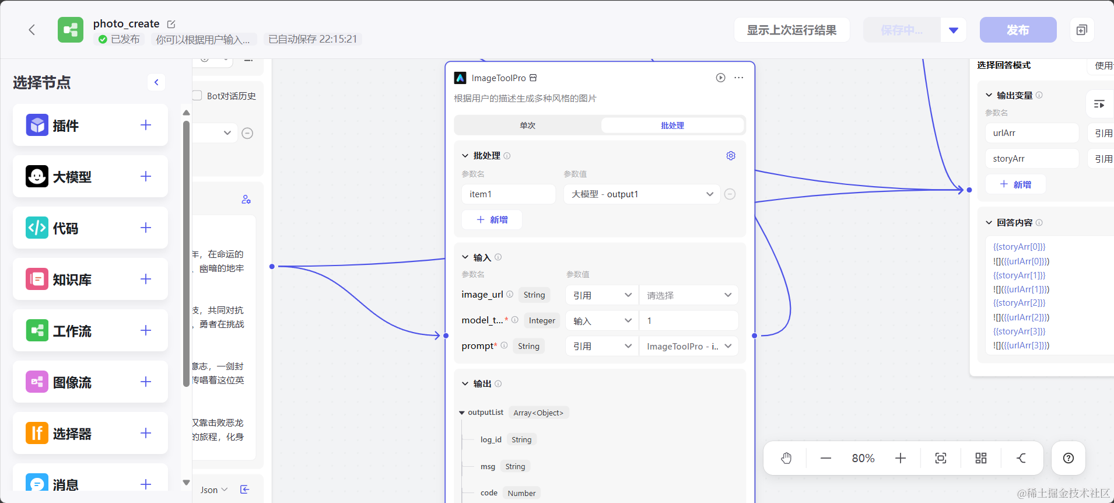Click the node panel scrollbar
Screen dimensions: 1114x503
click(x=186, y=254)
